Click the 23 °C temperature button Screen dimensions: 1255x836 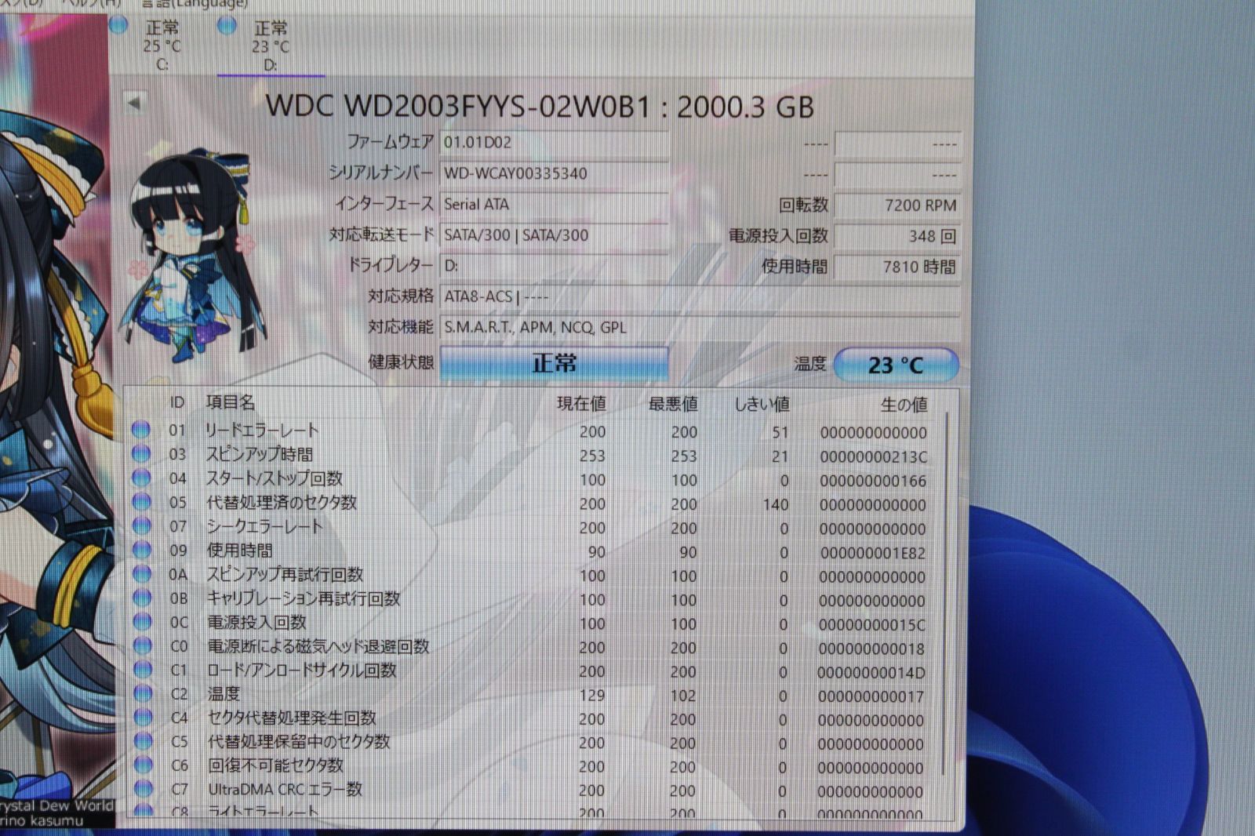pos(896,365)
